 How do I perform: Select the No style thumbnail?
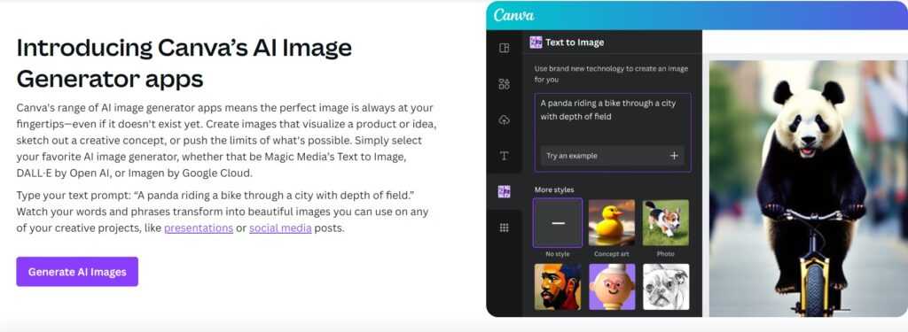(558, 223)
